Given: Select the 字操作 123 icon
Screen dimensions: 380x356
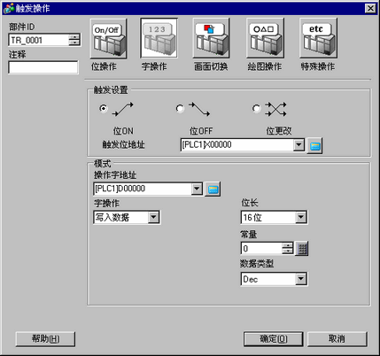Looking at the screenshot, I should click(x=159, y=38).
